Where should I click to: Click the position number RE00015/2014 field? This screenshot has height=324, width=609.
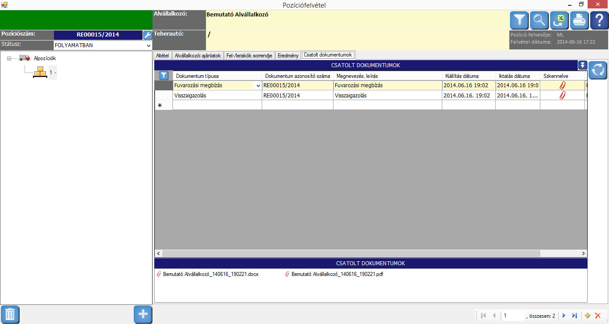[98, 35]
